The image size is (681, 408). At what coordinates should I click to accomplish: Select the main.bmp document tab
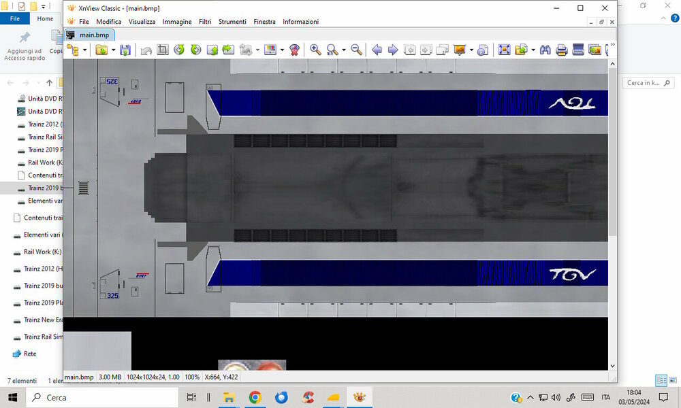[90, 35]
